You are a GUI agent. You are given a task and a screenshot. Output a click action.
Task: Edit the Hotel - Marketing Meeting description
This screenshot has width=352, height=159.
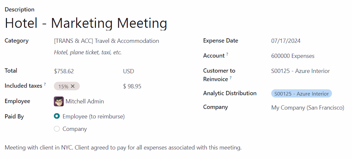(86, 23)
